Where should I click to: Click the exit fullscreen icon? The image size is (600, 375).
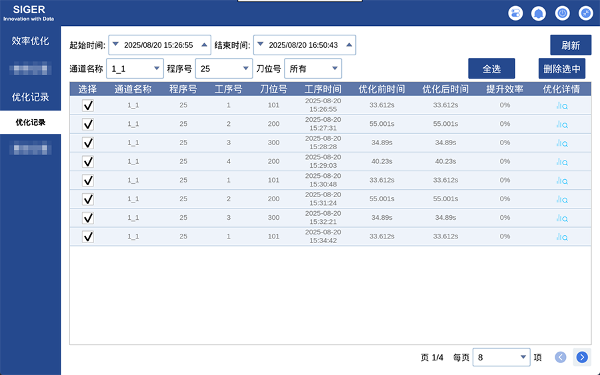pos(585,13)
